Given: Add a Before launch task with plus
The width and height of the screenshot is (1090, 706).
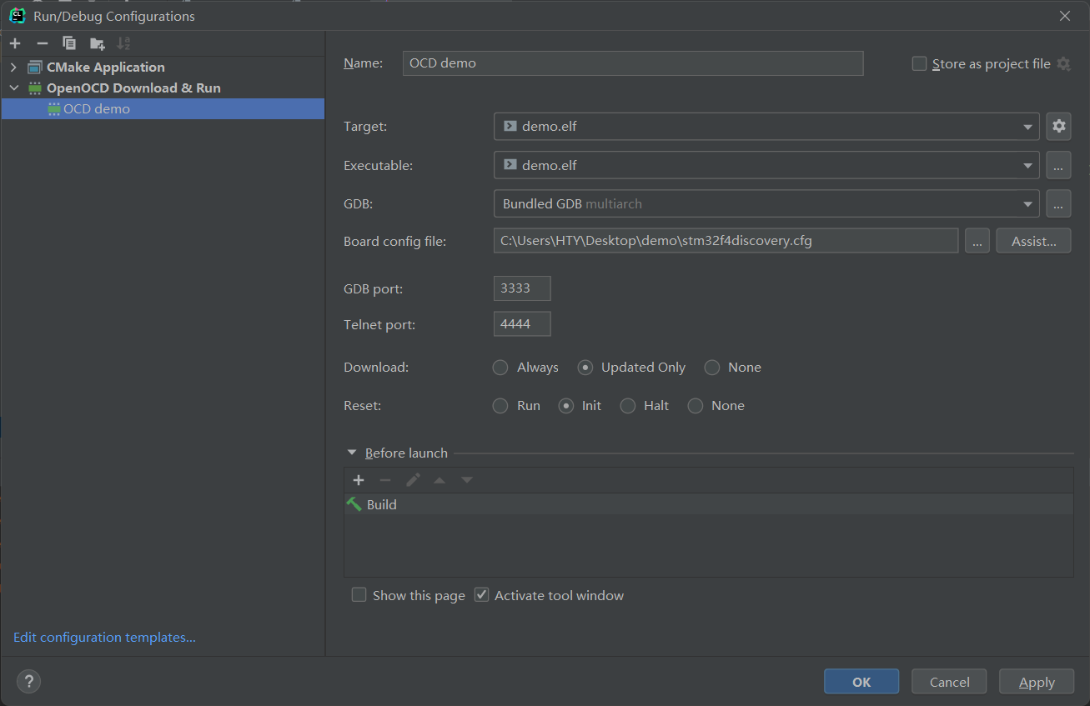Looking at the screenshot, I should pos(359,480).
